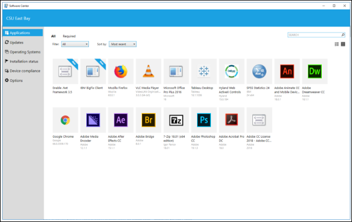Click the CSU East Bay header title
The height and width of the screenshot is (222, 352).
18,18
